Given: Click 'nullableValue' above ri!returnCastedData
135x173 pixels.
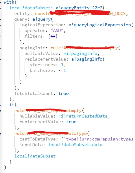Looking at the screenshot, I should coord(36,116).
